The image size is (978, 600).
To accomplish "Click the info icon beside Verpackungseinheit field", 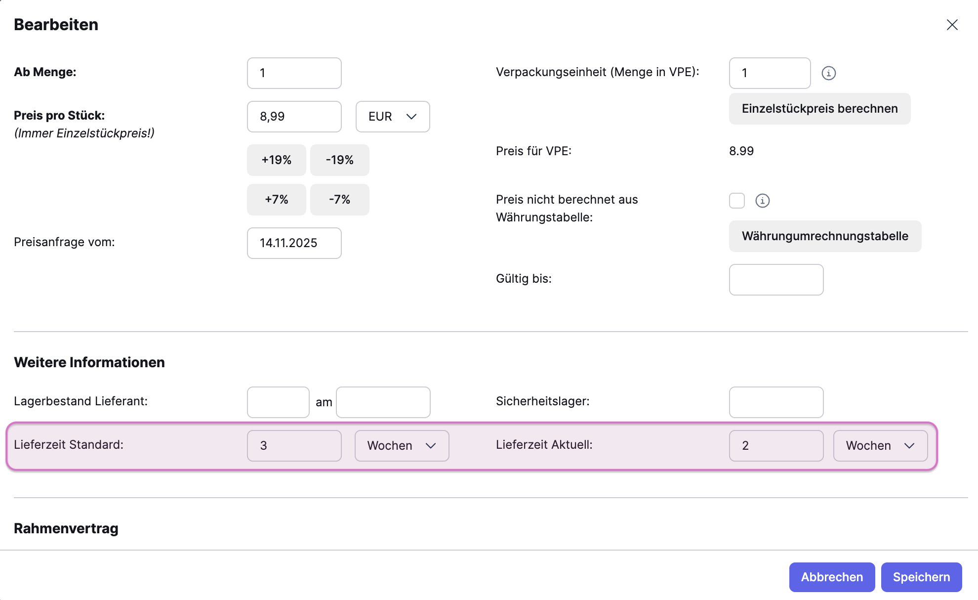I will coord(828,73).
